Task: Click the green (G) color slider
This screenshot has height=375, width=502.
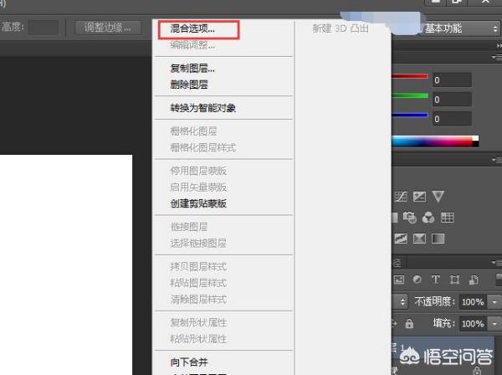Action: tap(410, 95)
